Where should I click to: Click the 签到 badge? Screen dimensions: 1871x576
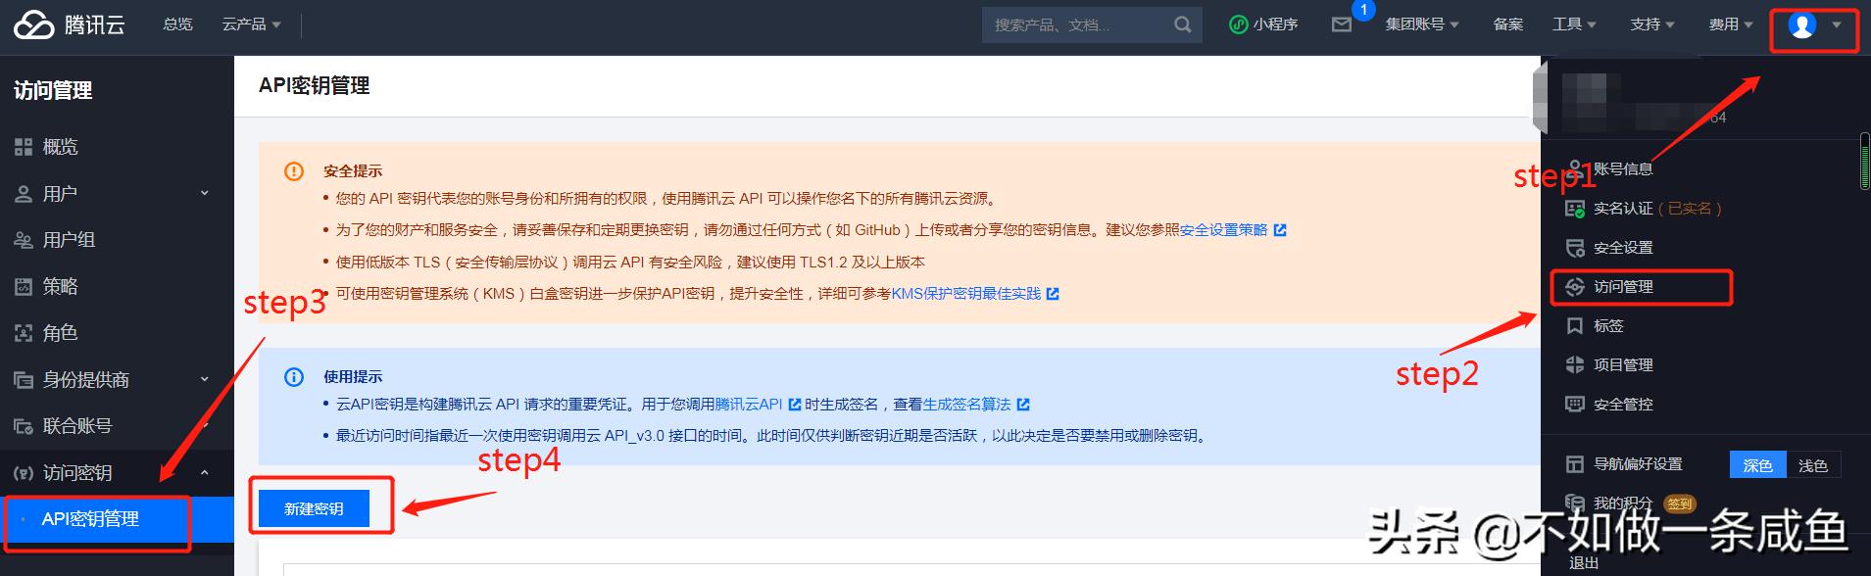1679,504
